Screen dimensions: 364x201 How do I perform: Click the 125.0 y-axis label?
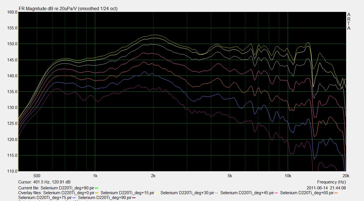point(12,123)
